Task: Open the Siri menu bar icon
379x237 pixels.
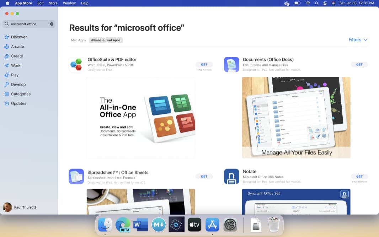Action: (333, 3)
